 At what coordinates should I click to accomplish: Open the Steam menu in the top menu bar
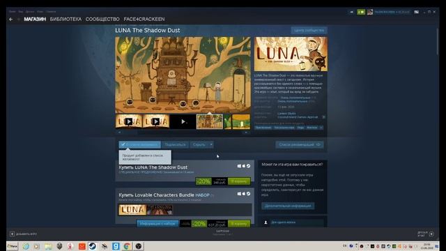tap(13, 12)
